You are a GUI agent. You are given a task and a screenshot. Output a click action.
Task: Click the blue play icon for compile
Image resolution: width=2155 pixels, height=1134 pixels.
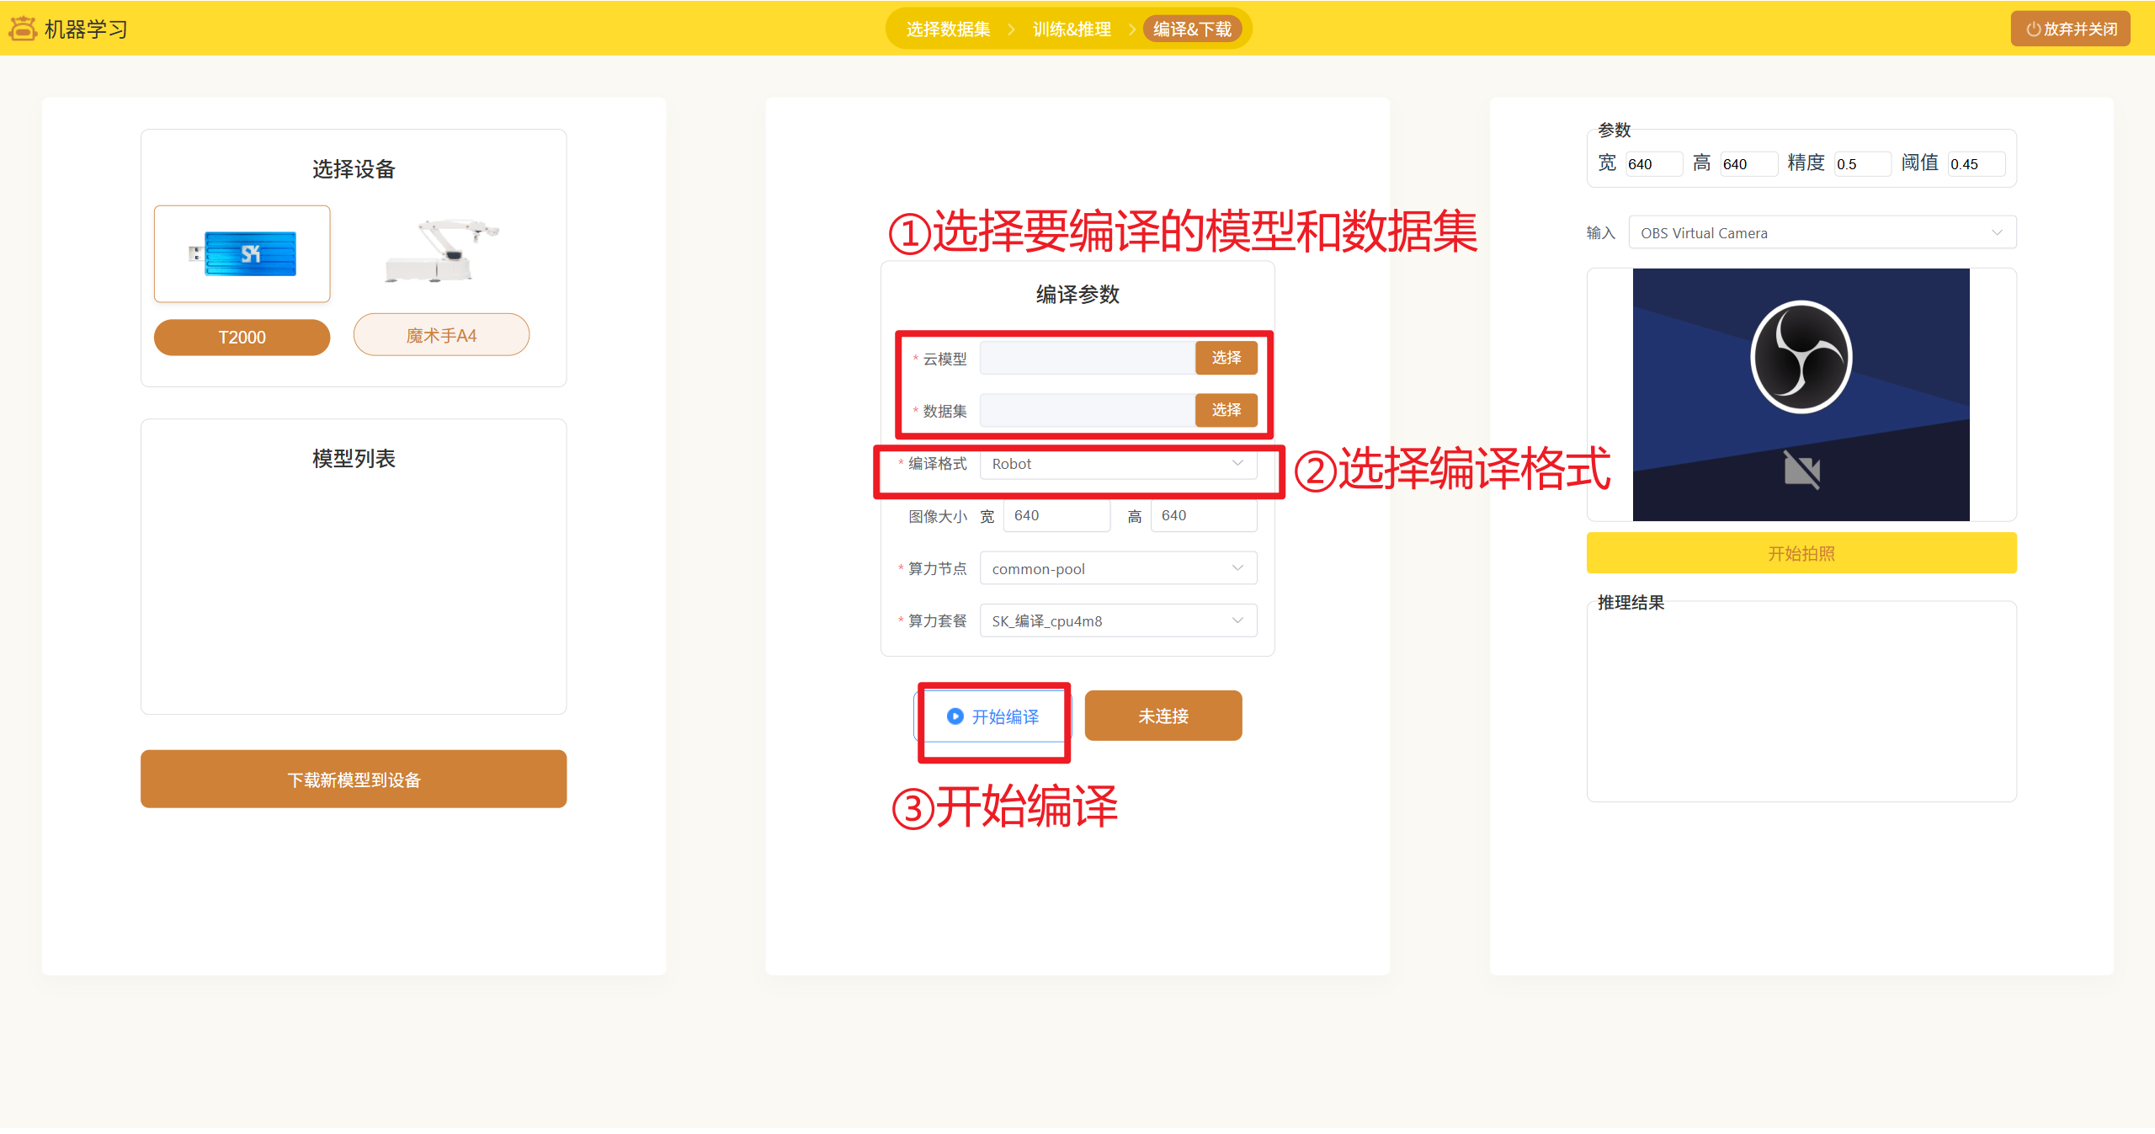coord(955,716)
